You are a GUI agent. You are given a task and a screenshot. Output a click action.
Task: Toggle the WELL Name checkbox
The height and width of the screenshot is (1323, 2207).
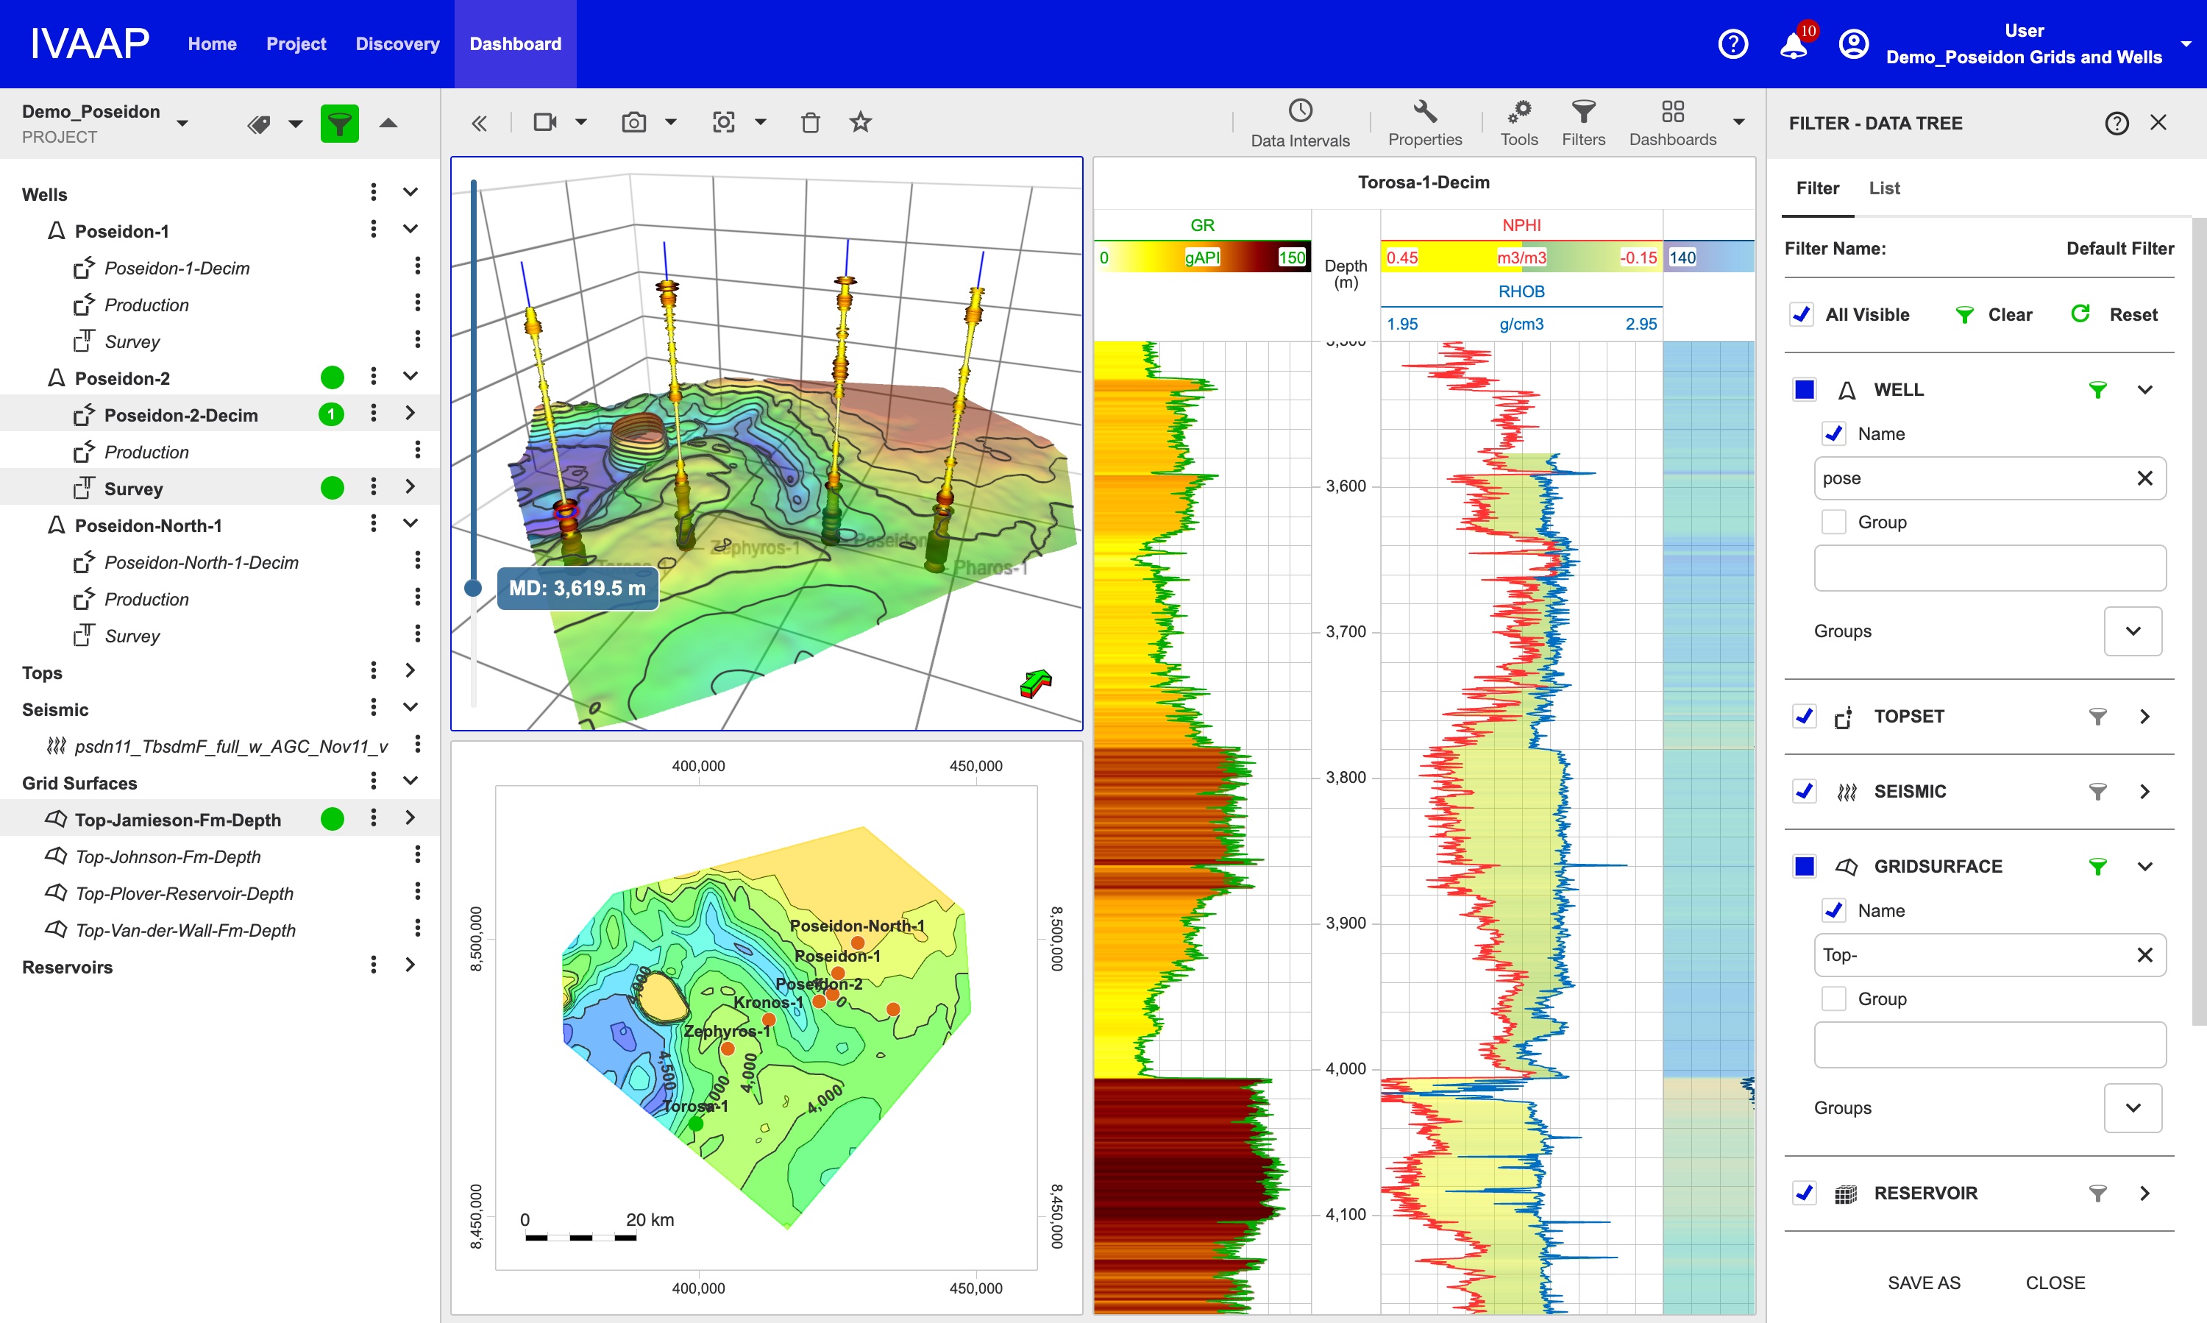tap(1833, 434)
